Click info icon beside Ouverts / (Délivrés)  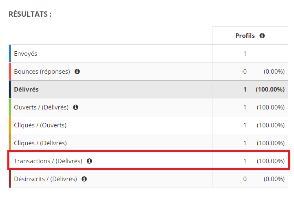point(75,107)
